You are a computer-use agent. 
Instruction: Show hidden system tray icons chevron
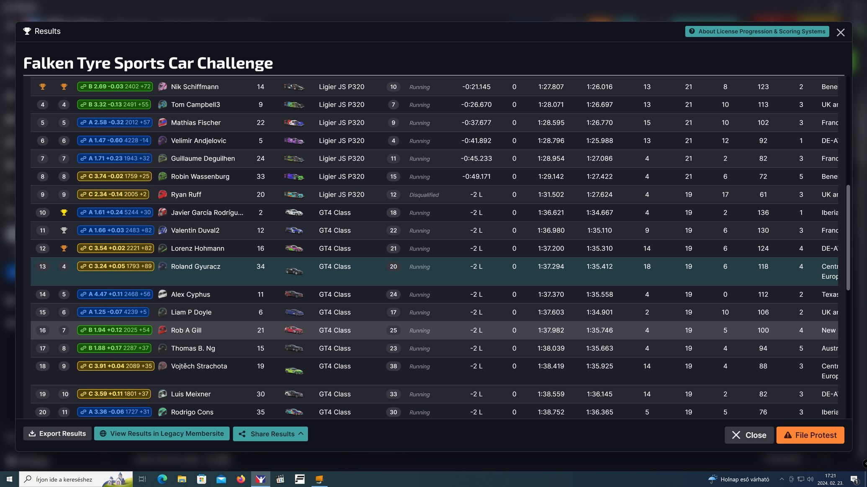[781, 479]
